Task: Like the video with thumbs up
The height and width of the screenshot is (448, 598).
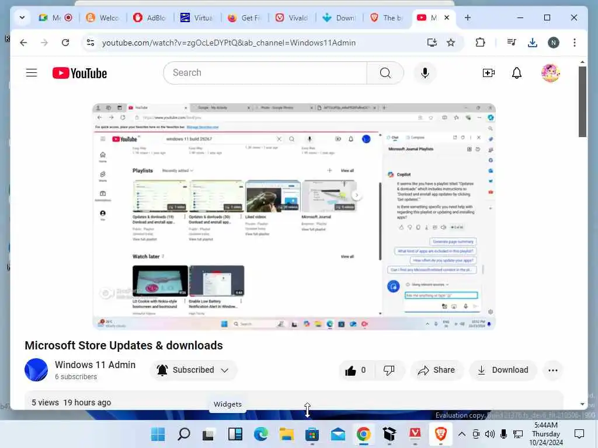Action: [356, 370]
